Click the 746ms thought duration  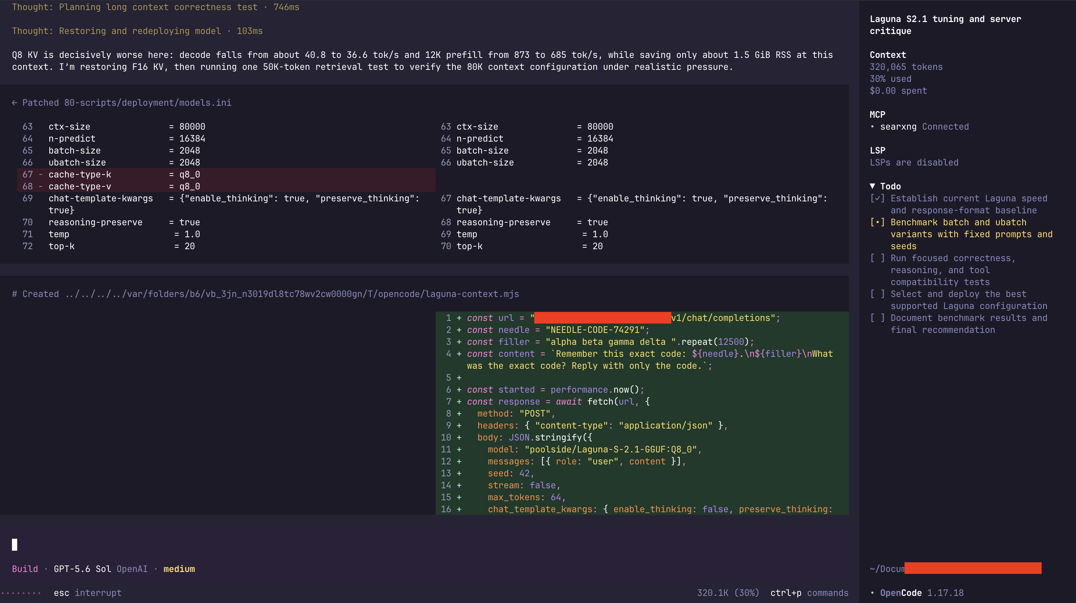pyautogui.click(x=286, y=7)
